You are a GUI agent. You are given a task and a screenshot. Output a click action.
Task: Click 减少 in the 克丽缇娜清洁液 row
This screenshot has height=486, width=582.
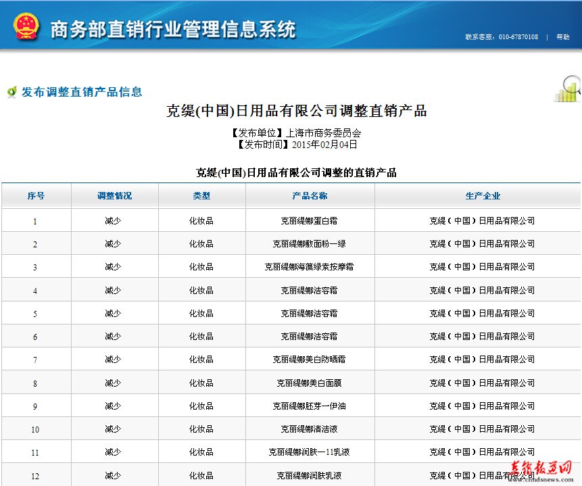pos(113,429)
